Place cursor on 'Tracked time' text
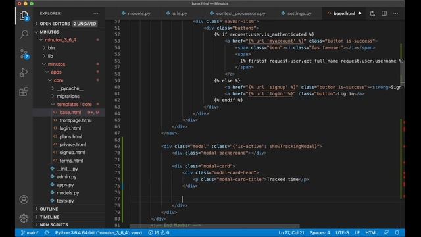 pyautogui.click(x=283, y=180)
